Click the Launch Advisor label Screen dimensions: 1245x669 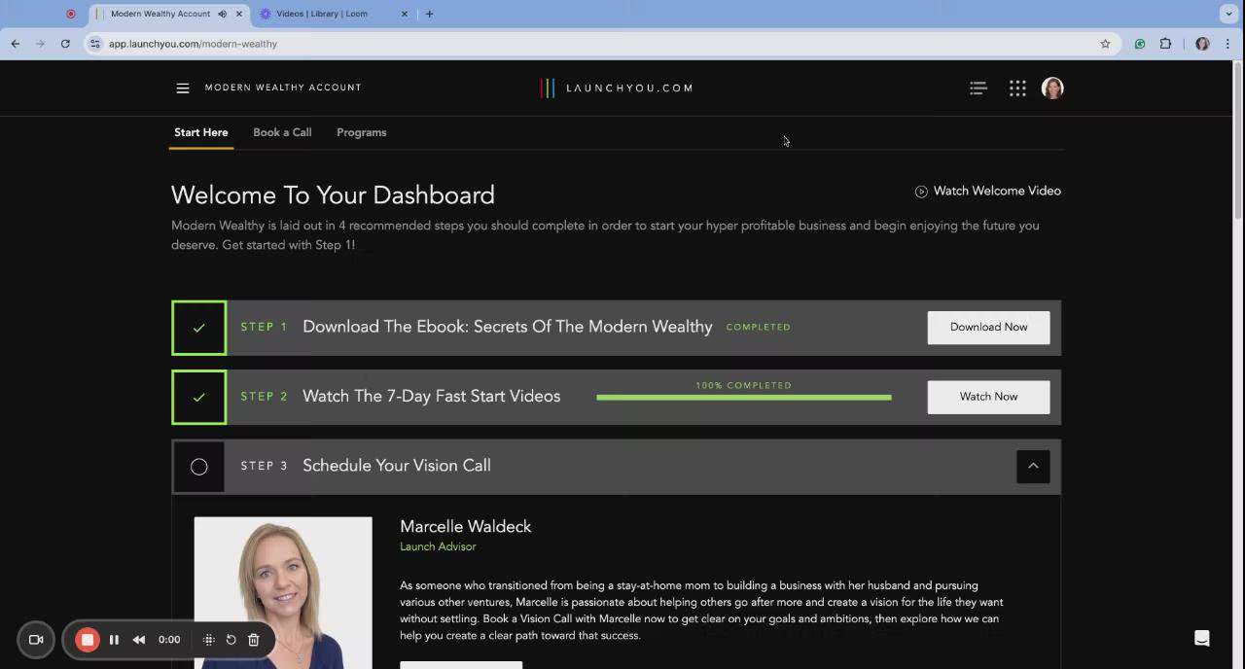click(438, 546)
